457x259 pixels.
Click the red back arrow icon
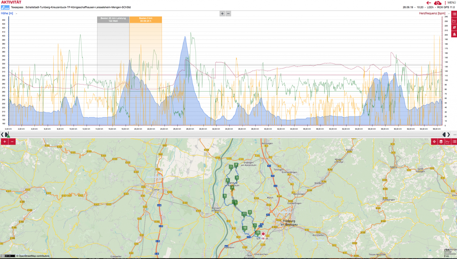click(429, 3)
